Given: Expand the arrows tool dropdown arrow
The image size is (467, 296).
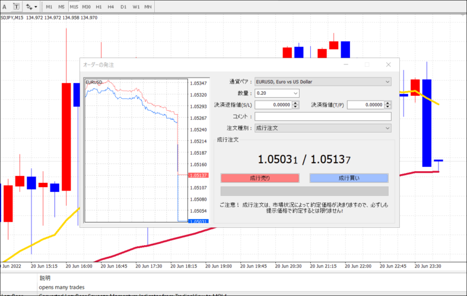Looking at the screenshot, I should 36,7.
